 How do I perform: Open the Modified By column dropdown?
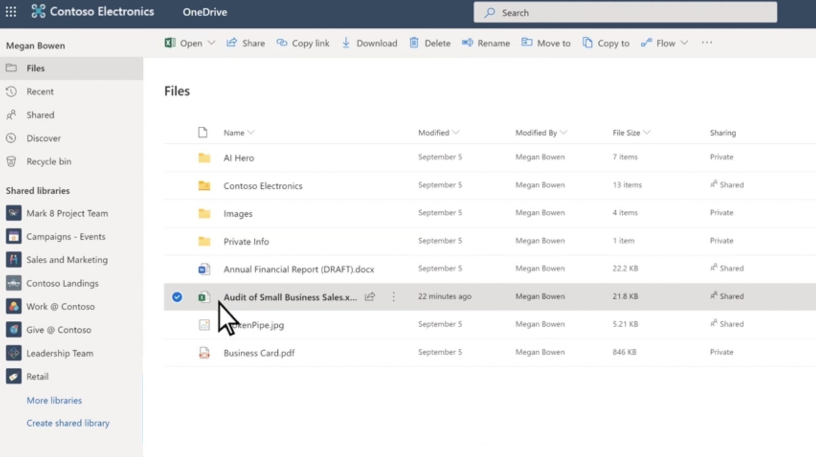tap(563, 132)
